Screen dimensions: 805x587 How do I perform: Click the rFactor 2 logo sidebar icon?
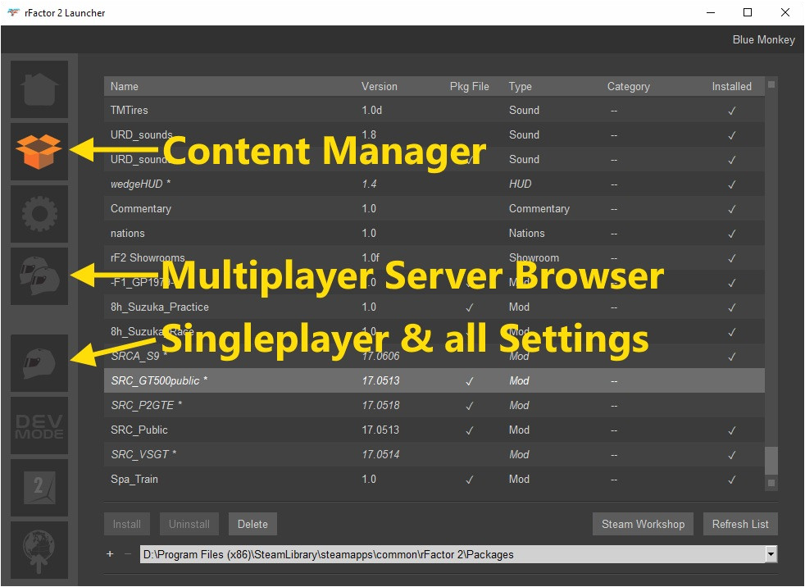39,488
